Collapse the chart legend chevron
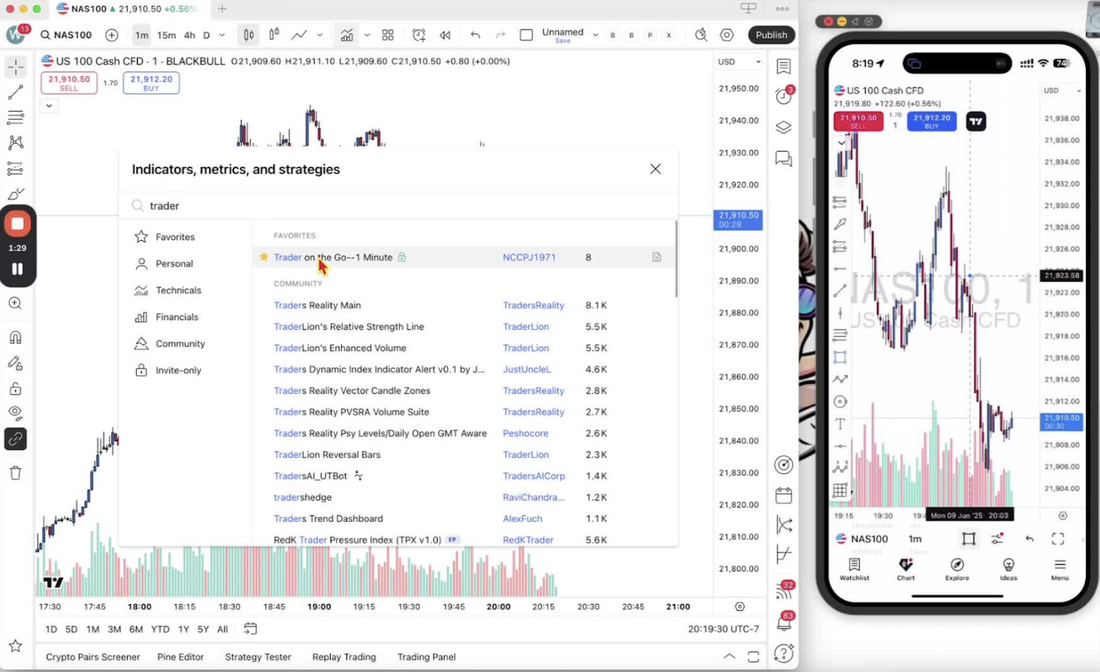This screenshot has height=672, width=1100. [x=49, y=106]
